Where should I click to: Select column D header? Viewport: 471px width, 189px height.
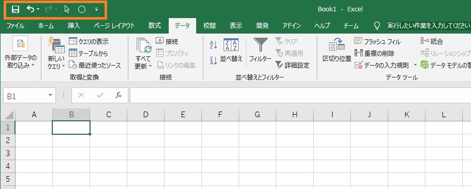click(x=145, y=115)
